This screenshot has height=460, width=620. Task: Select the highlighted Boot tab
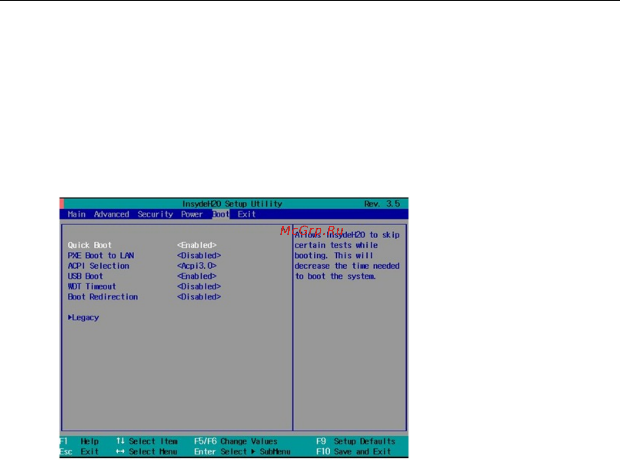pos(221,214)
